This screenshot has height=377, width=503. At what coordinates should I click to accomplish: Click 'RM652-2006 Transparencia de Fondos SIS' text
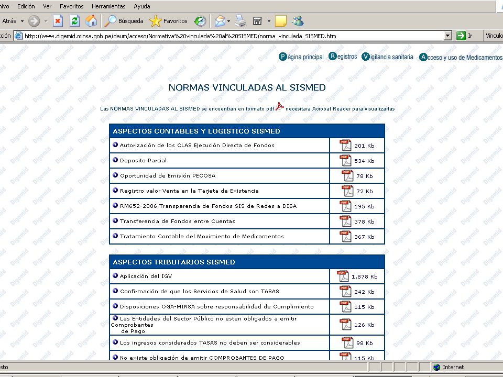click(208, 206)
